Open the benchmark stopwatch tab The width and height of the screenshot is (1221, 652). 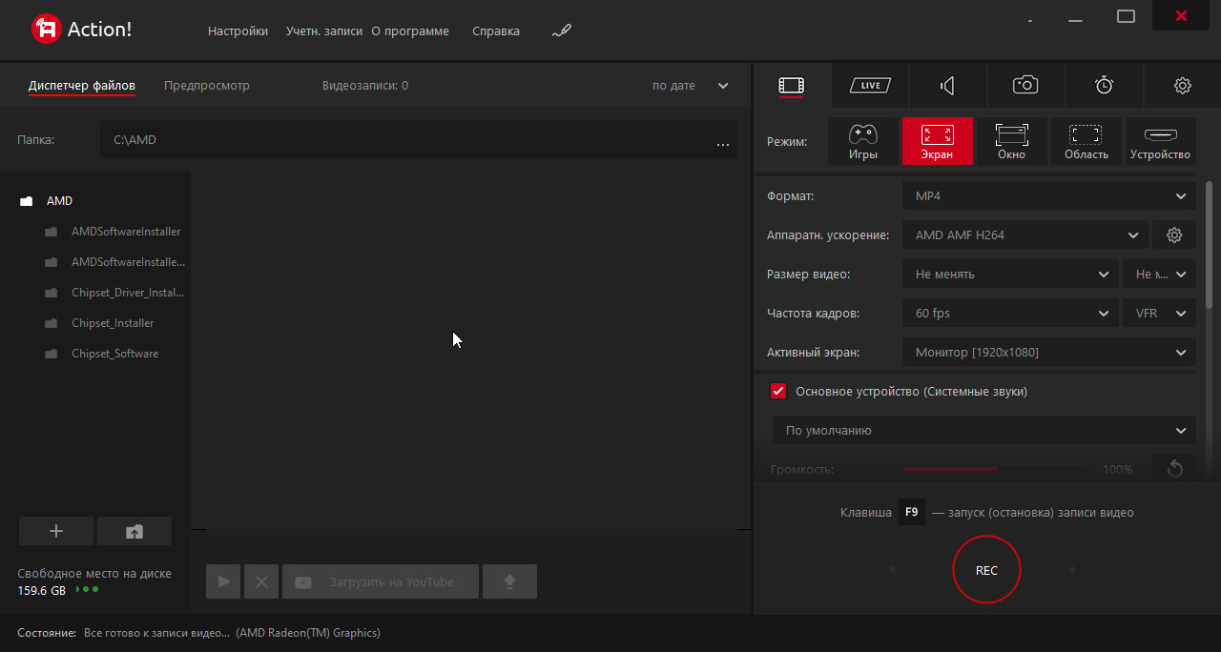coord(1104,86)
